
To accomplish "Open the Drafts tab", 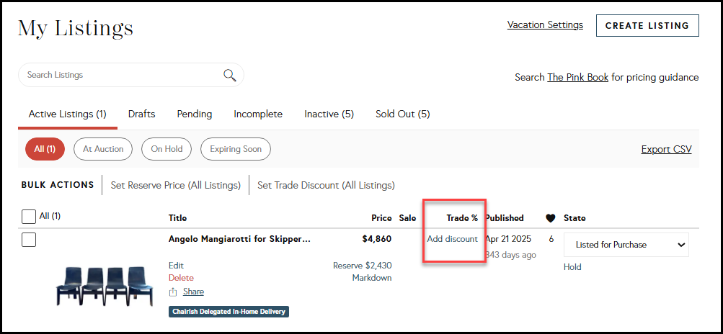I will tap(141, 114).
